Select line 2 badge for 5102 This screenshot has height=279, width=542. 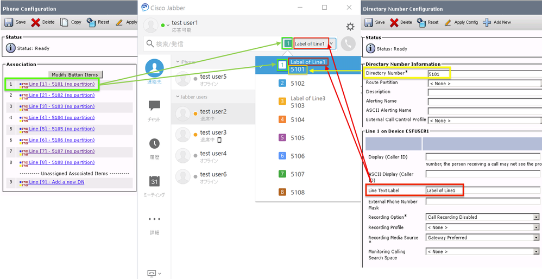coord(282,83)
